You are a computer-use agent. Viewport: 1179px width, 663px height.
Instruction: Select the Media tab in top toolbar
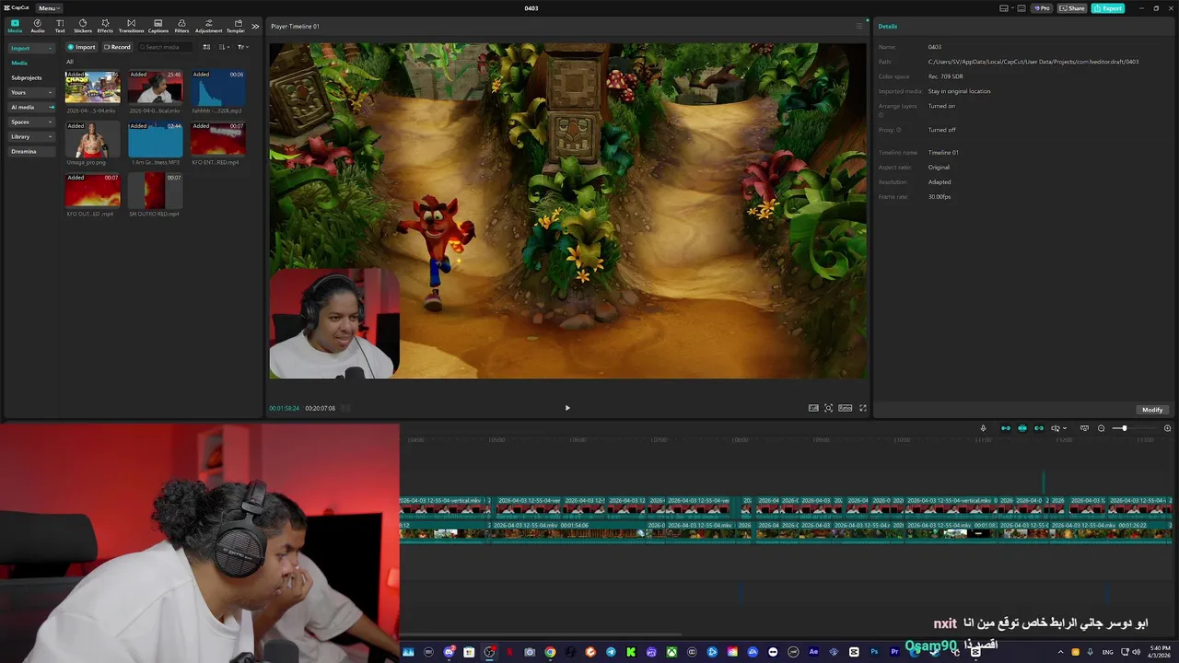(x=15, y=26)
